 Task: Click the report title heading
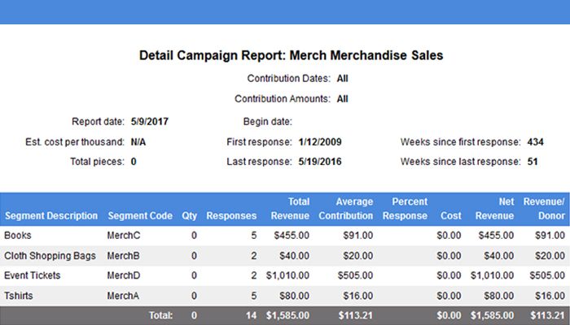[291, 56]
